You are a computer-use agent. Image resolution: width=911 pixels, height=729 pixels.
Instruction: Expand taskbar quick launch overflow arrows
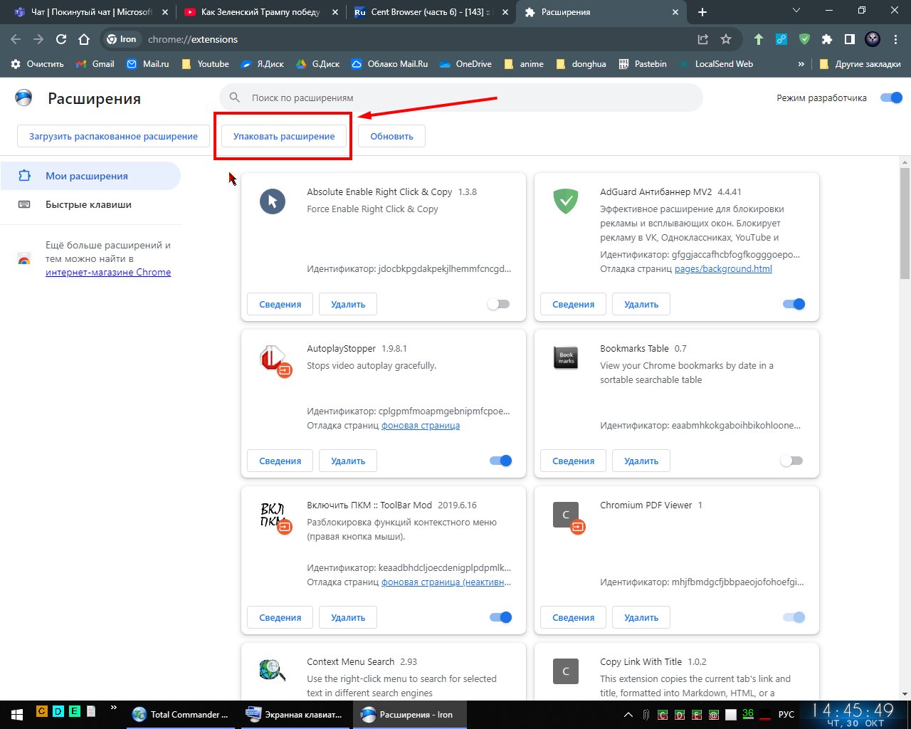113,709
